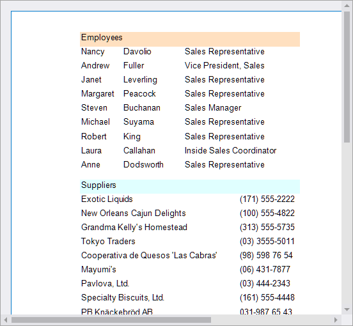Screen dimensions: 353x326
Task: Click the name Janet
Action: coord(91,80)
